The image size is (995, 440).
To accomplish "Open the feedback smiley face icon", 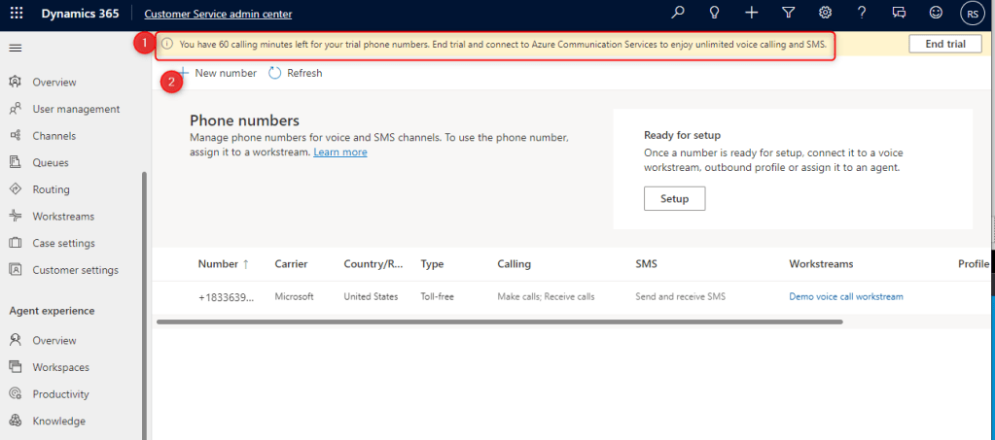I will point(936,13).
